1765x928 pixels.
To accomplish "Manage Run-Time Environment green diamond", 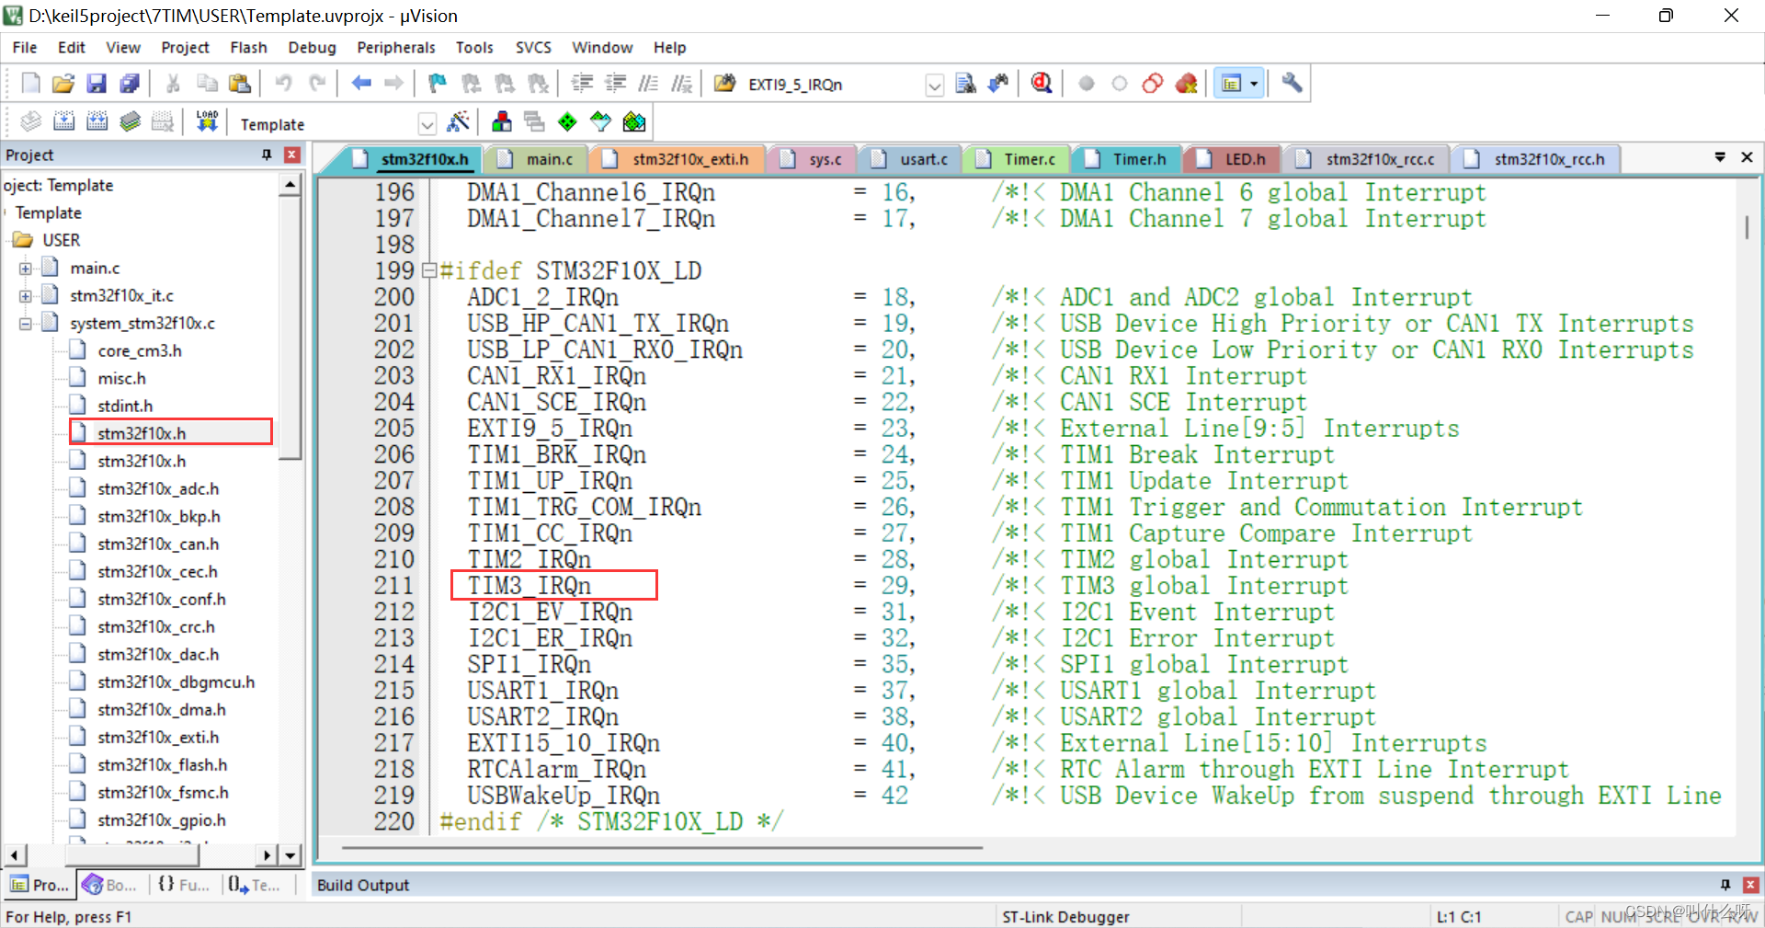I will tap(568, 121).
